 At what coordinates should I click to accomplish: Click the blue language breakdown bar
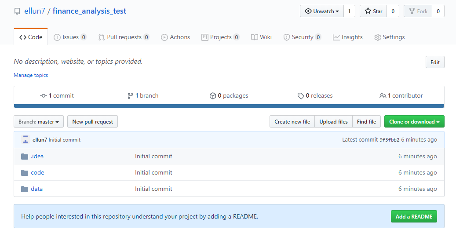(x=229, y=106)
